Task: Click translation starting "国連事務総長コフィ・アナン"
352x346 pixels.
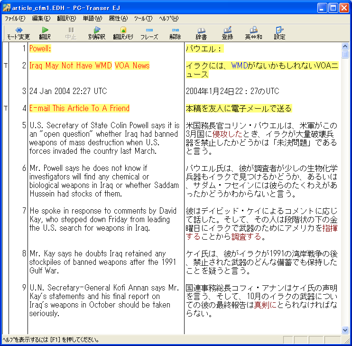Action: [261, 300]
